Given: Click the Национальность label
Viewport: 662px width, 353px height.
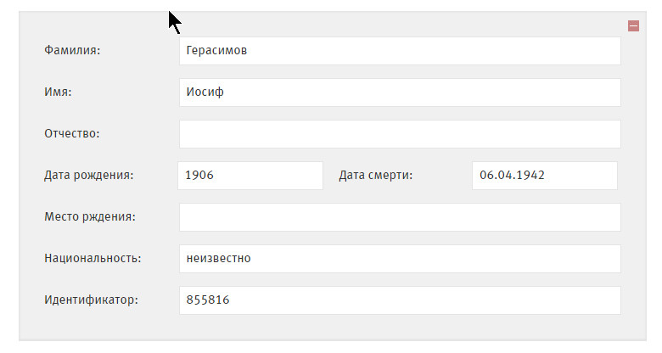Looking at the screenshot, I should (93, 259).
